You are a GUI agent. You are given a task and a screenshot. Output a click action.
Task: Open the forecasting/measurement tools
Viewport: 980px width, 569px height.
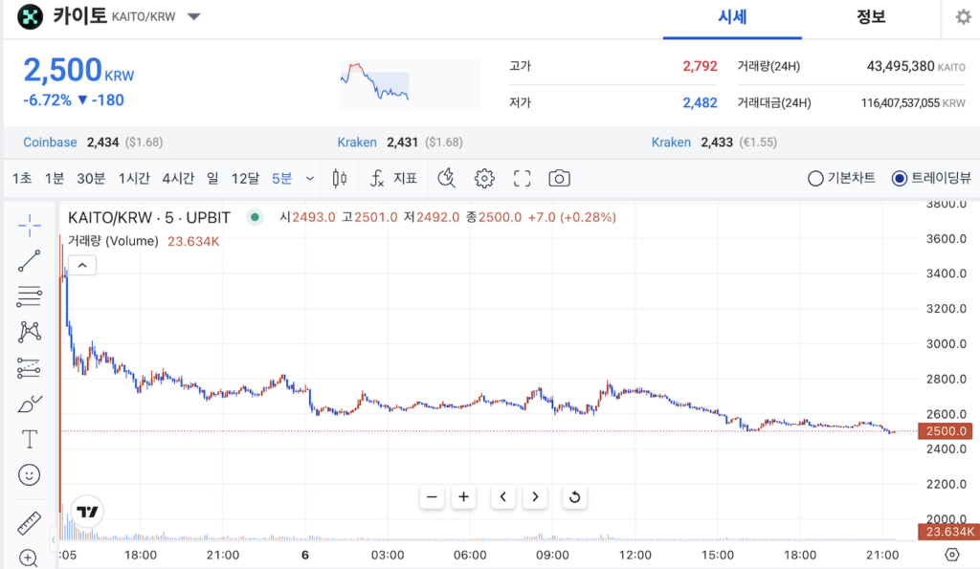pyautogui.click(x=30, y=368)
